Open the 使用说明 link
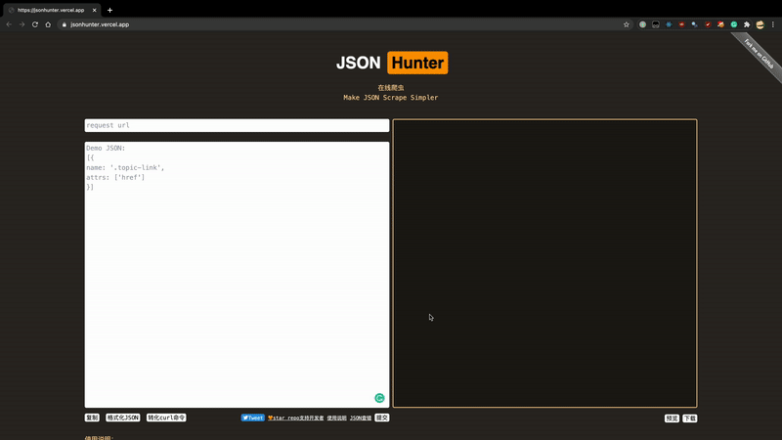 tap(336, 418)
